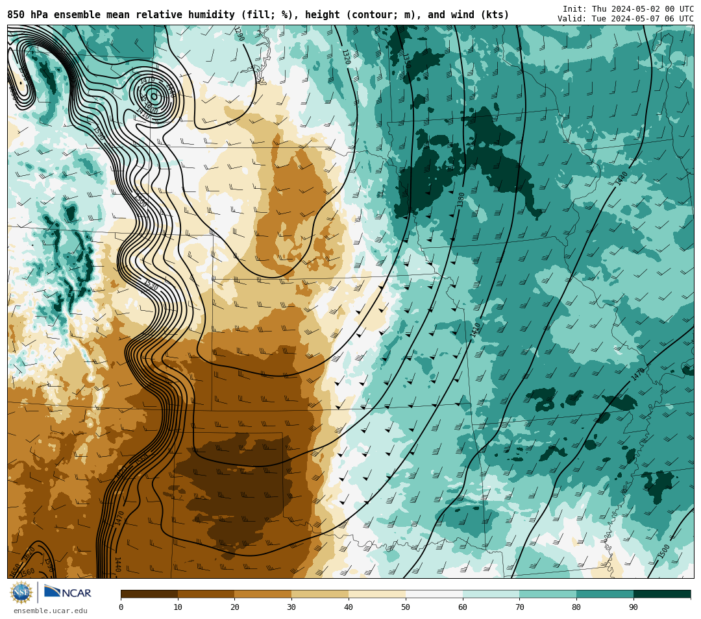The width and height of the screenshot is (701, 619).
Task: Click the 30-40 tan color swatch
Action: pos(320,594)
